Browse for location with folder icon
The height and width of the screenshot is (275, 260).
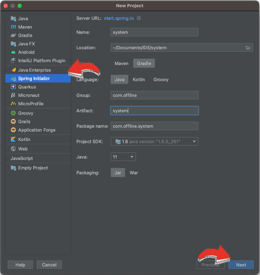point(248,48)
